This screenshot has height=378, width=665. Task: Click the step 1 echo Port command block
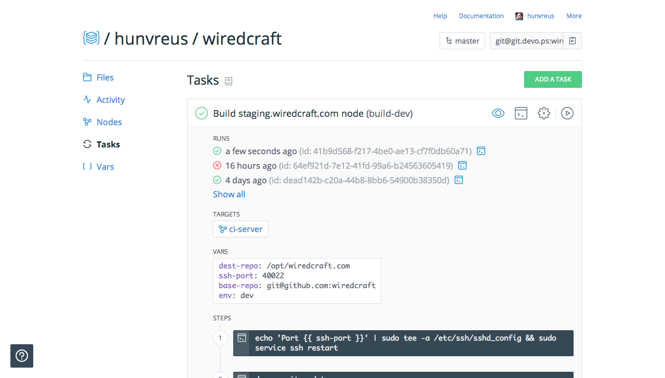coord(403,343)
